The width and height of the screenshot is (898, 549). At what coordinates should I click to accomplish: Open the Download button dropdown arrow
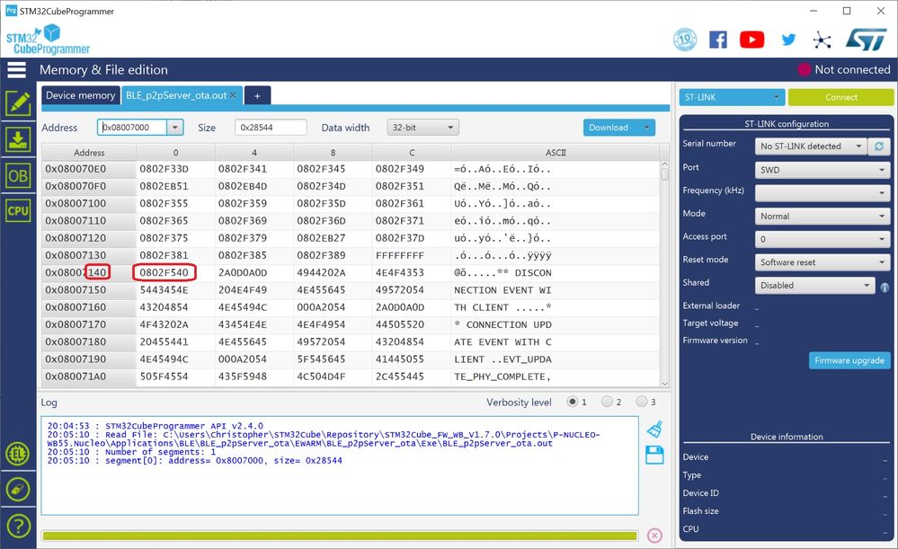point(646,128)
